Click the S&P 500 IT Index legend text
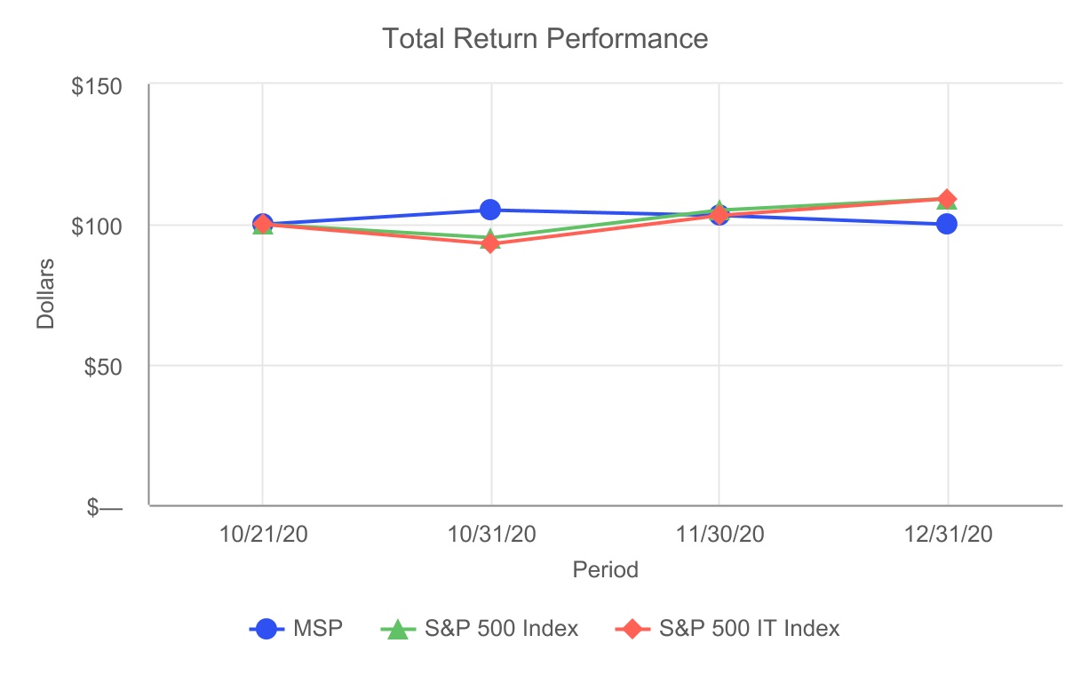 (x=750, y=629)
